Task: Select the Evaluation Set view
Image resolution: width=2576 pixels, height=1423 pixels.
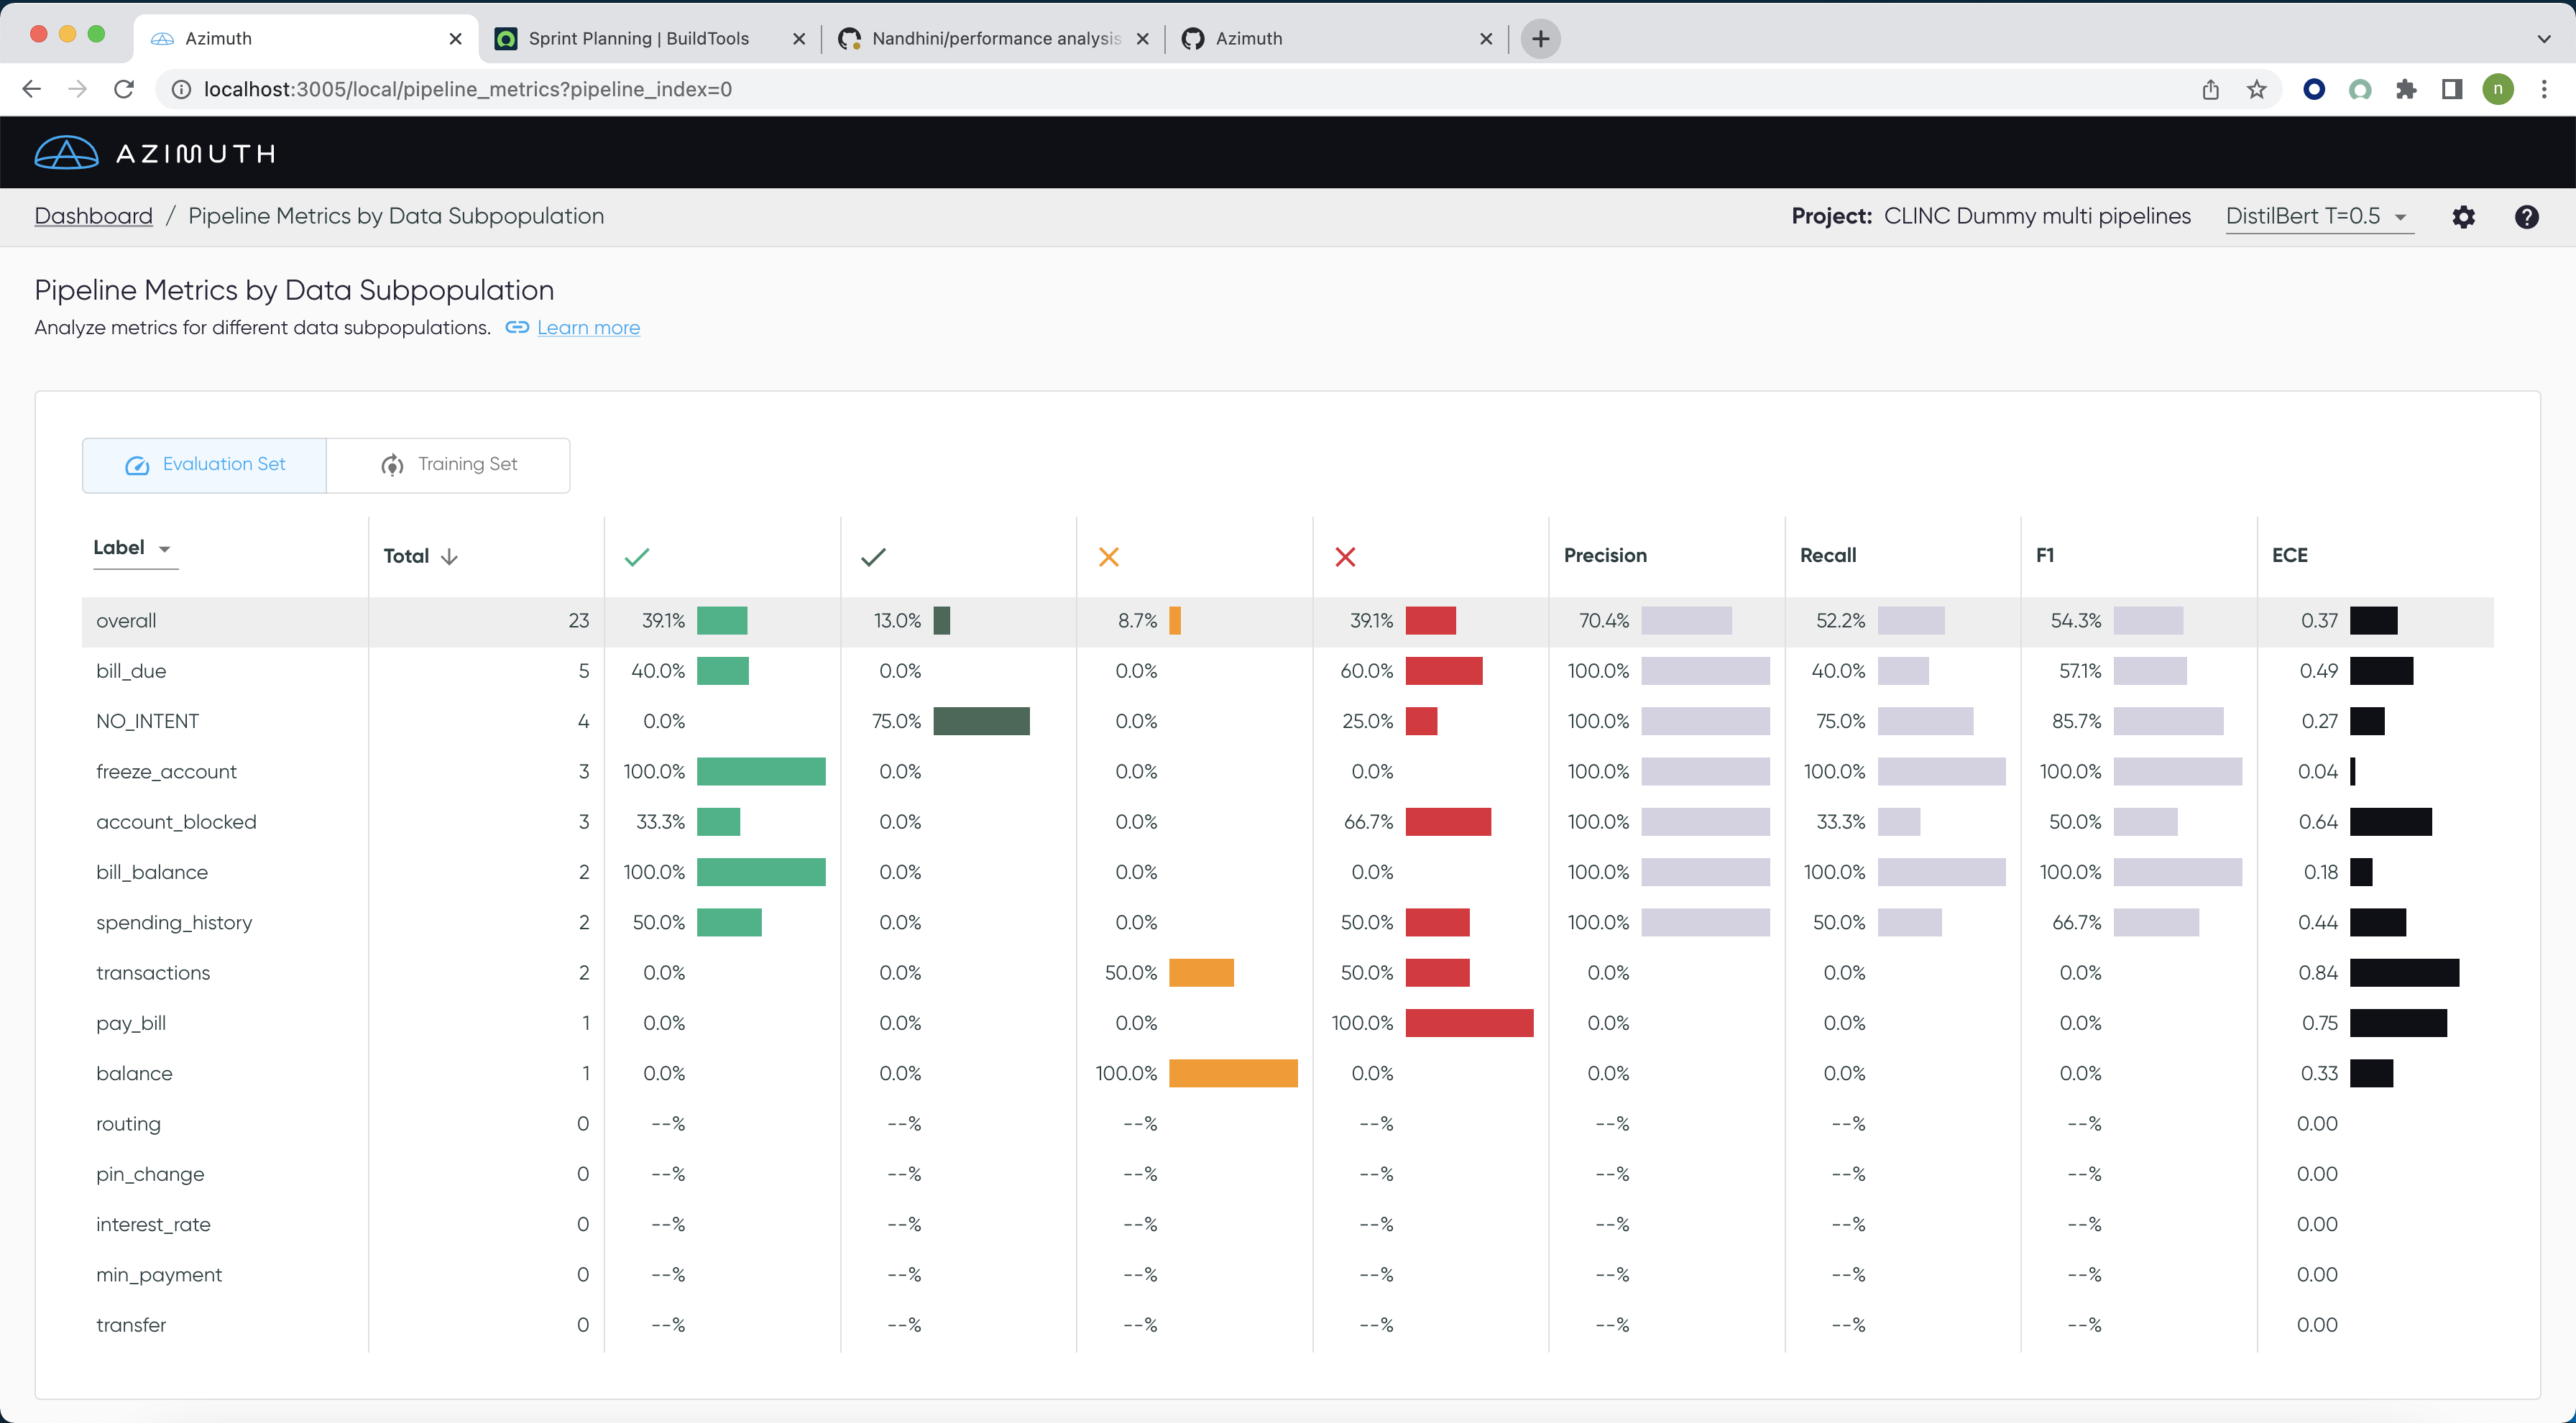Action: [x=204, y=464]
